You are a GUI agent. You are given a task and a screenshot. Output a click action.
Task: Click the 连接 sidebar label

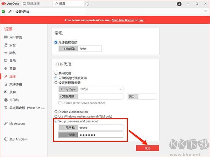point(13,77)
